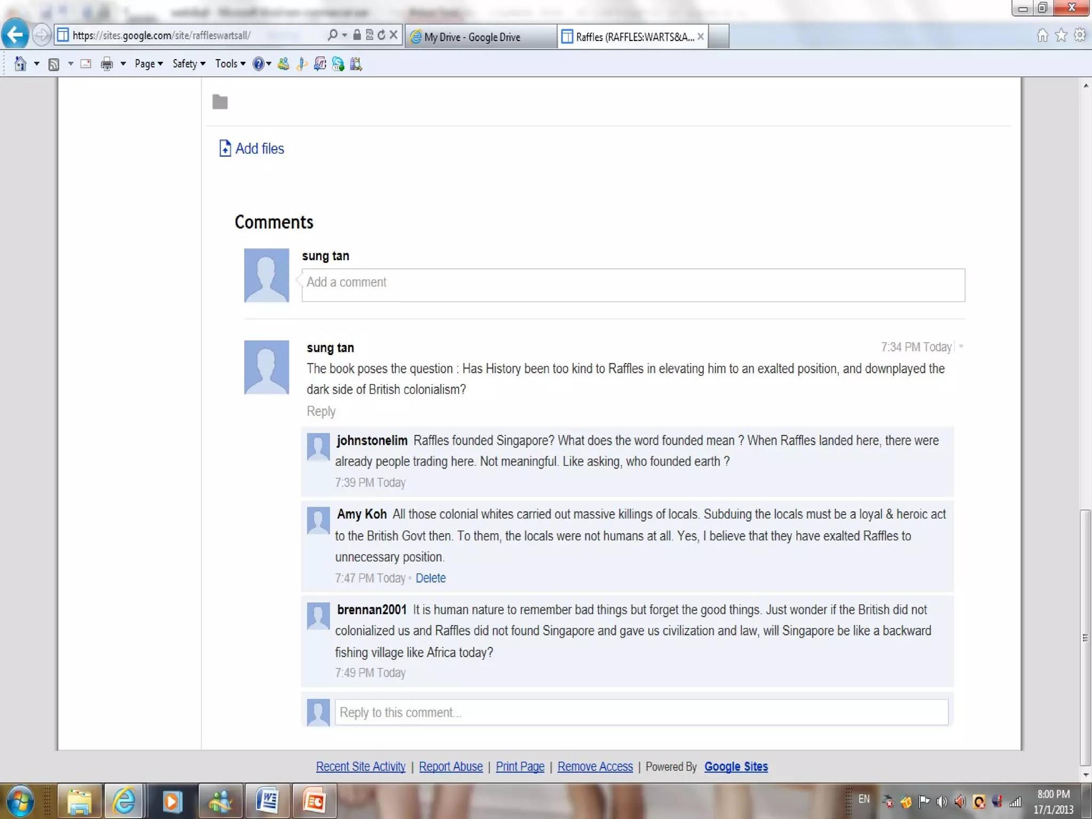Click the Refresh icon in address bar
The height and width of the screenshot is (819, 1092).
click(381, 35)
